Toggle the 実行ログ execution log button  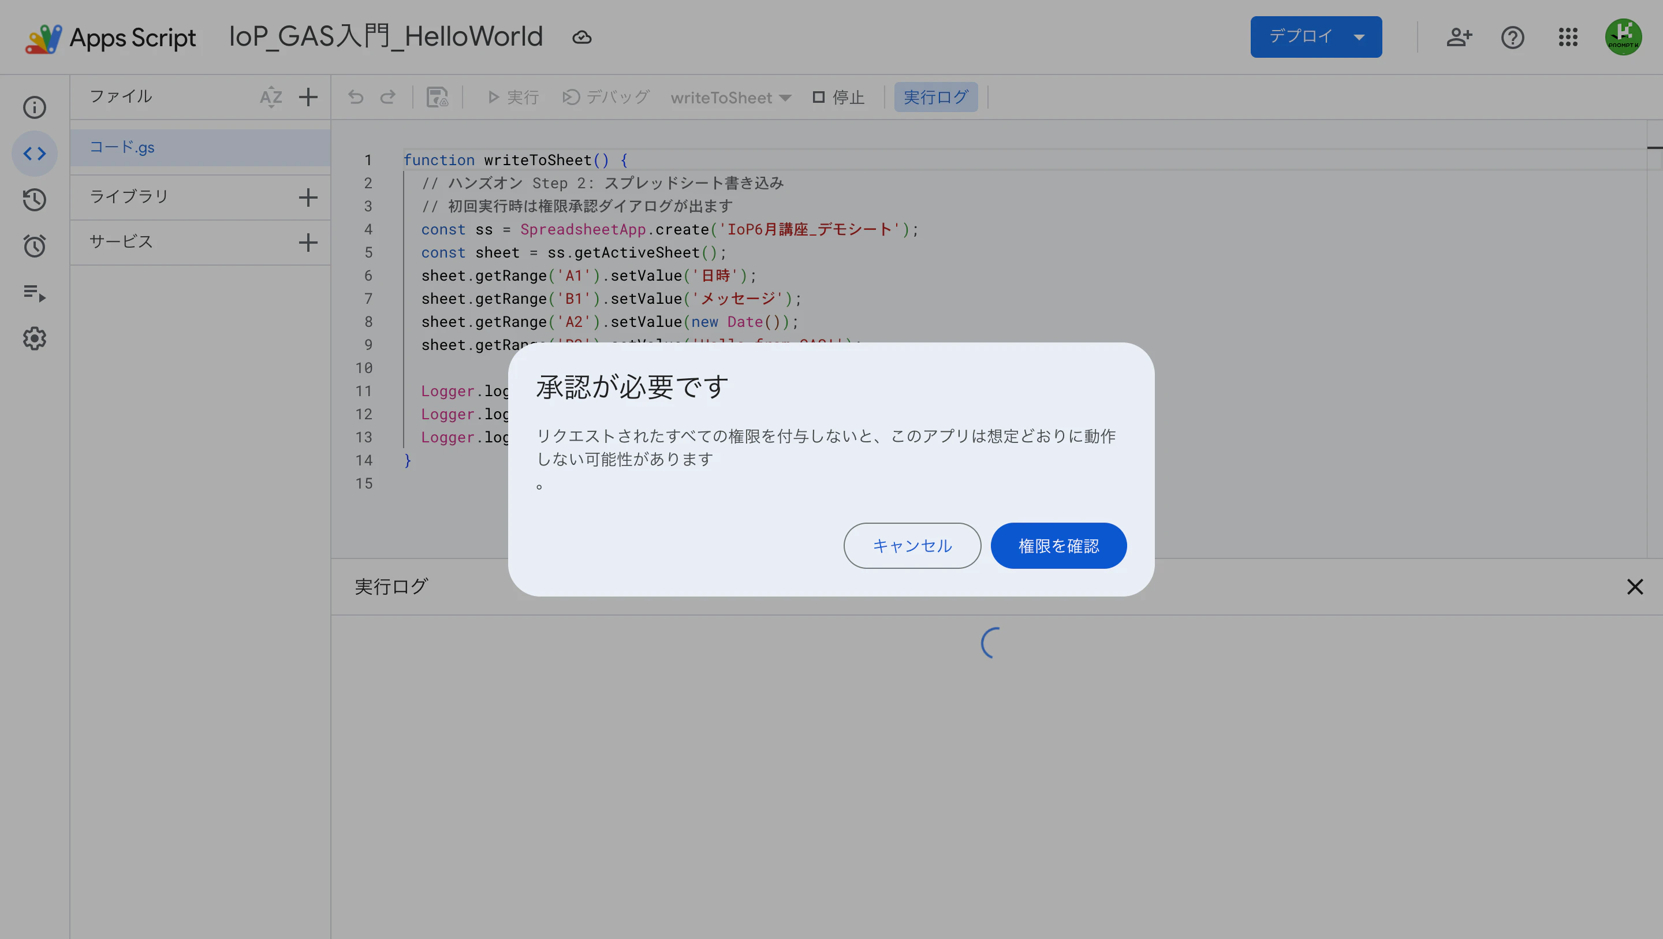[935, 97]
